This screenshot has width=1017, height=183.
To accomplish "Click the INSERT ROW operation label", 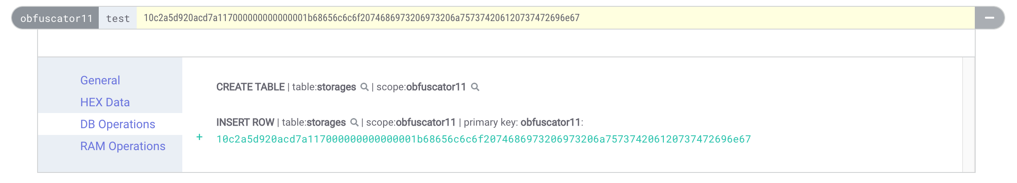I will click(245, 122).
